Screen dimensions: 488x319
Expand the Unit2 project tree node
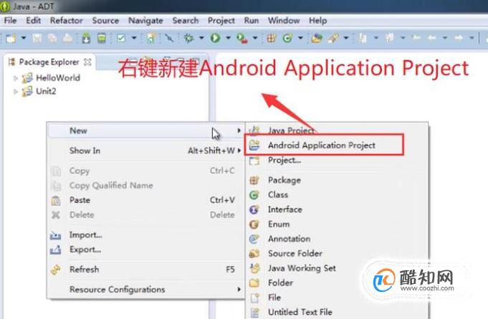[15, 92]
